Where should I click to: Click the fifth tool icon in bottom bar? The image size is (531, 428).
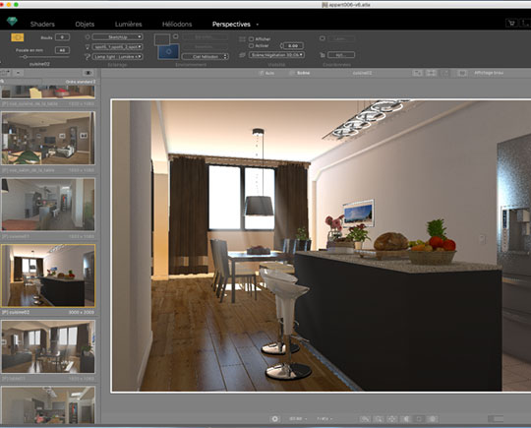click(419, 419)
